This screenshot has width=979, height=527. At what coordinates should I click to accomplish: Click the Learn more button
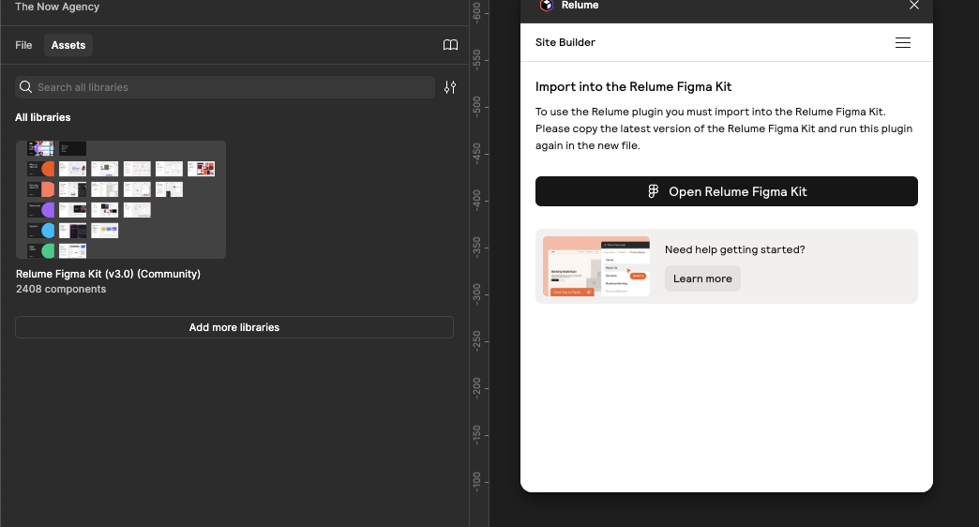702,279
